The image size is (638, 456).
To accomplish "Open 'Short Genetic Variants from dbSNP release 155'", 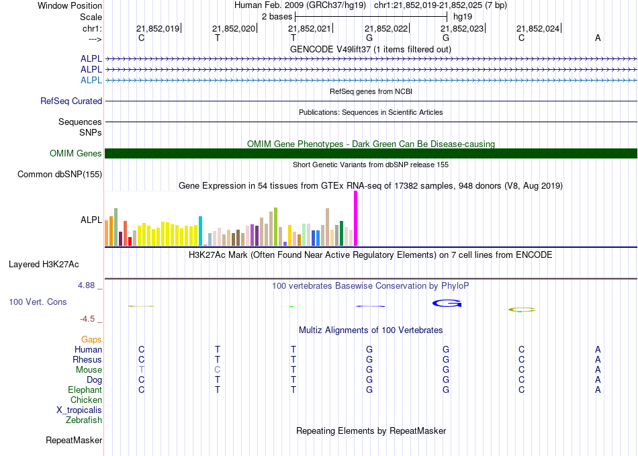I will point(371,165).
